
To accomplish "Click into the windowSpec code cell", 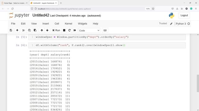I will pyautogui.click(x=107, y=37).
